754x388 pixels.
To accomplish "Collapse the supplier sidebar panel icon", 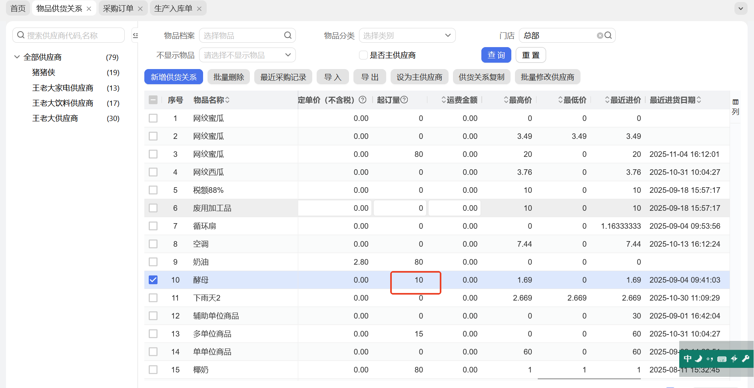I will tap(136, 36).
